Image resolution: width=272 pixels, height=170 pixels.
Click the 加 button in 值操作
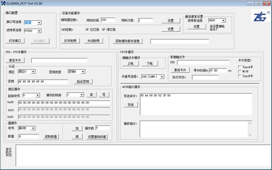(77, 128)
